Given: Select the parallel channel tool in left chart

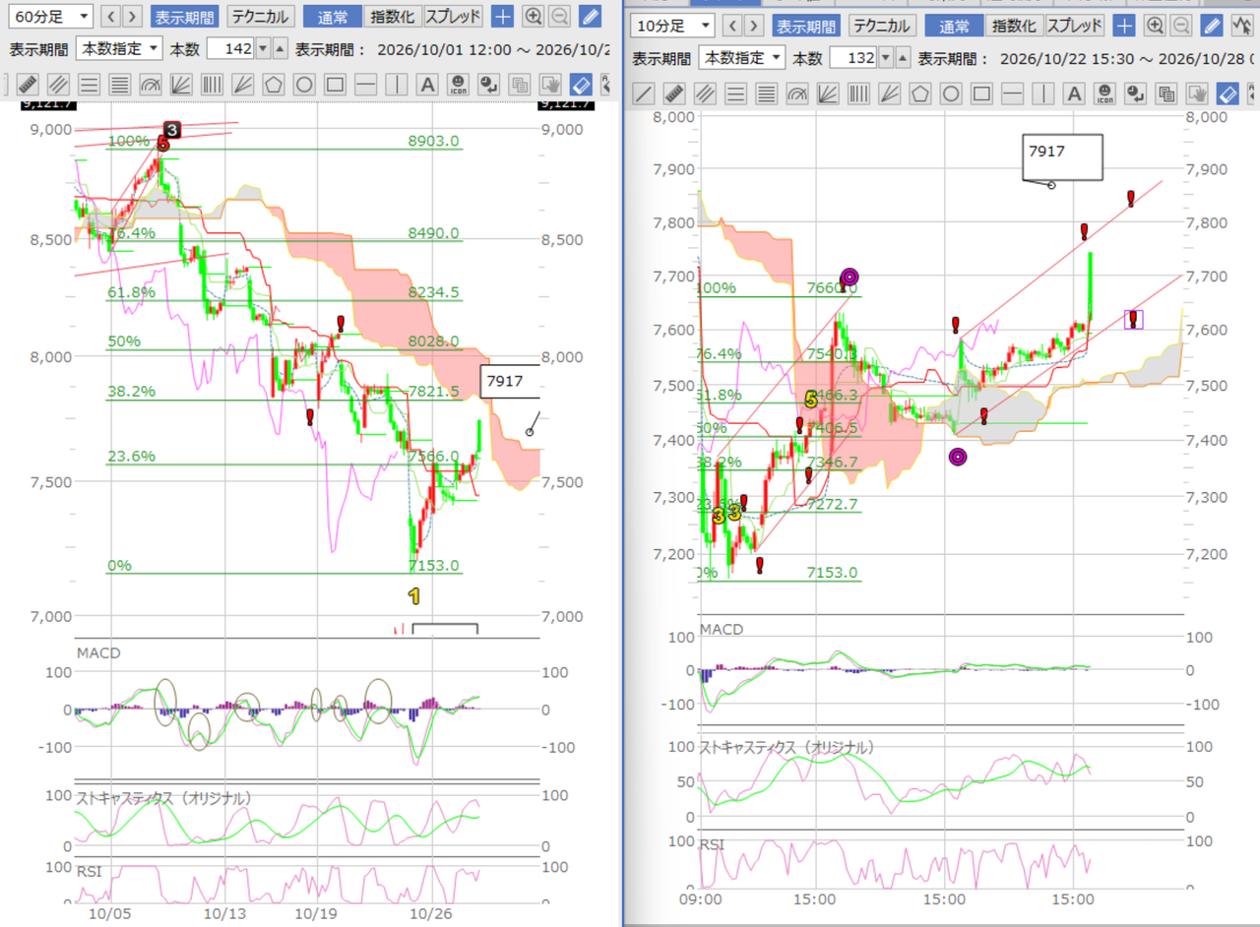Looking at the screenshot, I should pos(58,85).
